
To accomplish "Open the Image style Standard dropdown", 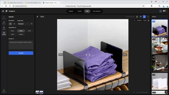I will [25, 24].
